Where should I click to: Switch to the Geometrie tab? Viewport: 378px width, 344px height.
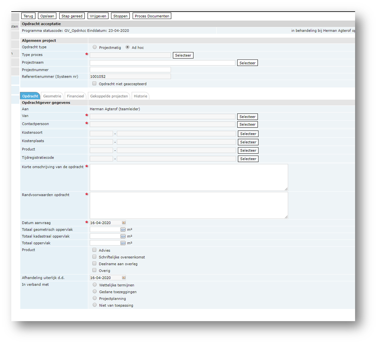pos(52,96)
